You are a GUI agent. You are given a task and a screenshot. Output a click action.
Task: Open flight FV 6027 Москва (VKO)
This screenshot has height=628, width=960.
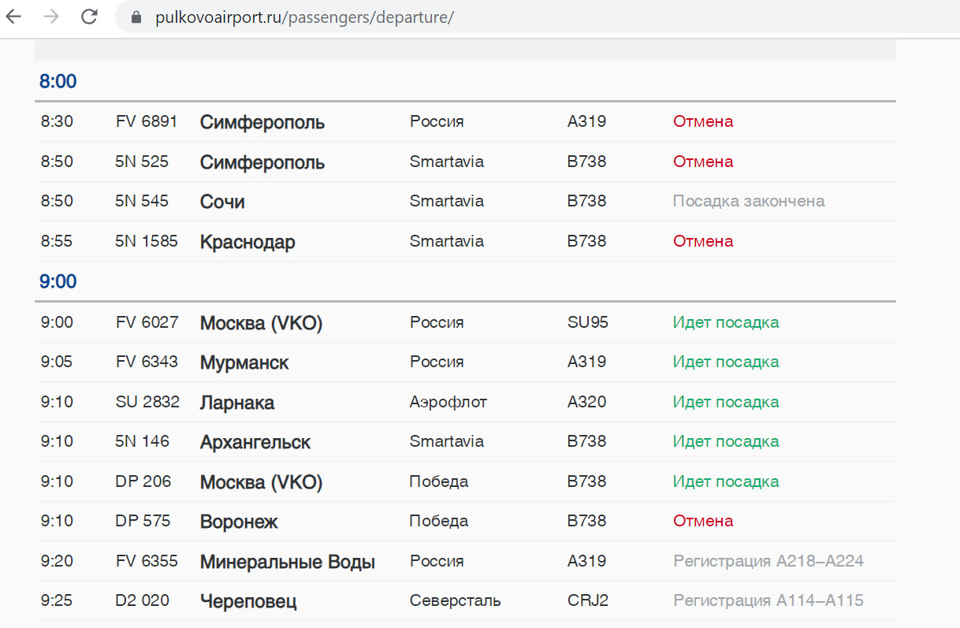coord(261,323)
